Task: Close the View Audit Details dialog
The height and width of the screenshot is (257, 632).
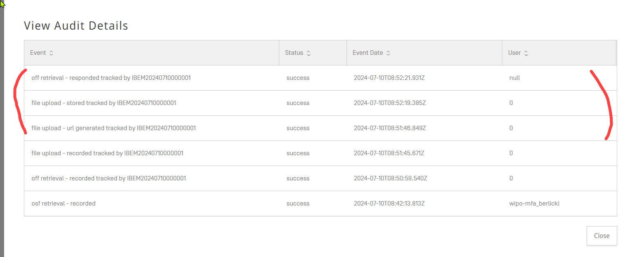Action: pos(602,236)
